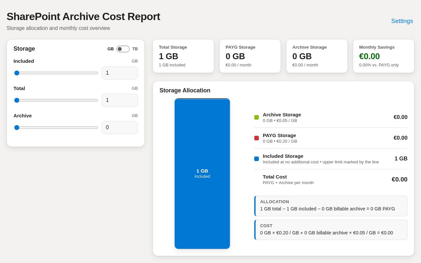421x263 pixels.
Task: Select the Total Storage summary card
Action: pos(184,56)
